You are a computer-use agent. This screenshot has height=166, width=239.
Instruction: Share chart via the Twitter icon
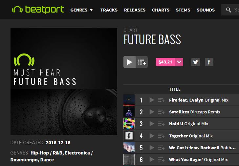pyautogui.click(x=196, y=62)
